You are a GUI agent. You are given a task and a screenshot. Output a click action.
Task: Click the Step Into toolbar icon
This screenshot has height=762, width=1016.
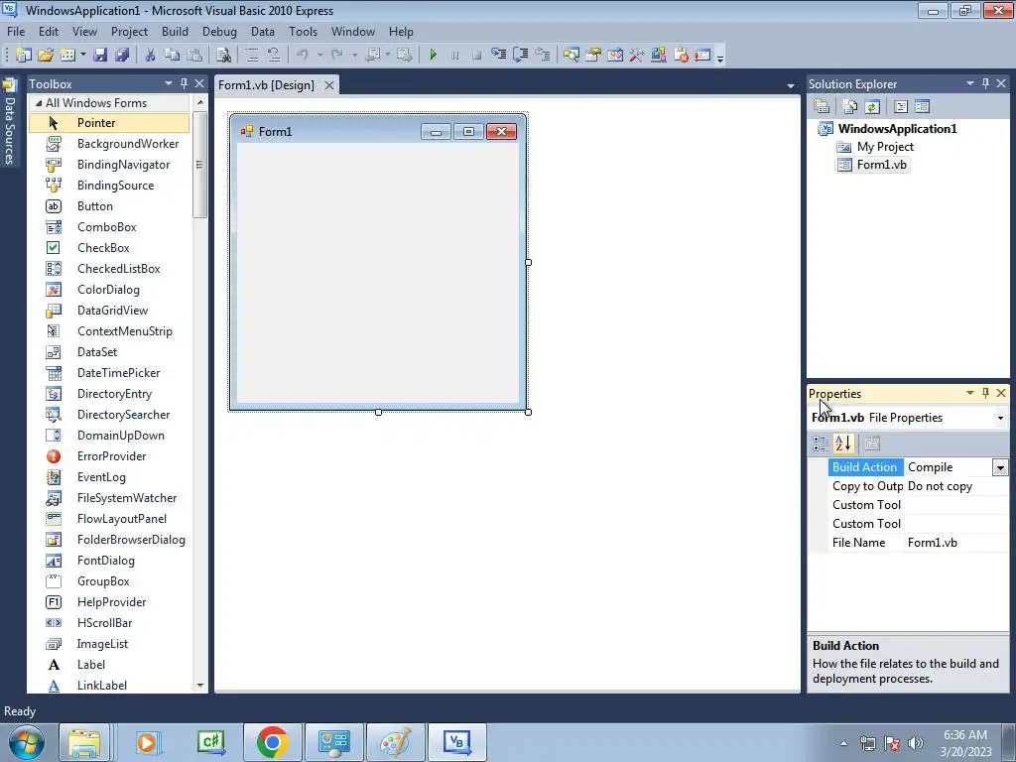[498, 56]
